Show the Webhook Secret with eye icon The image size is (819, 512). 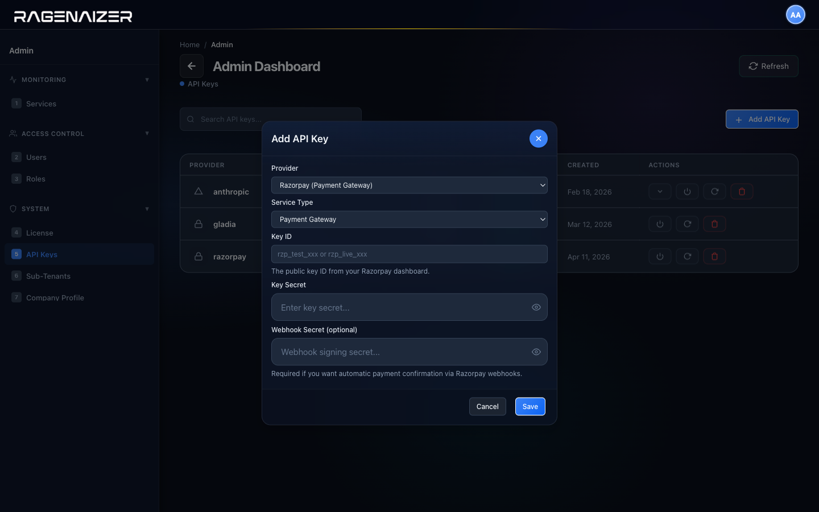[x=536, y=352]
